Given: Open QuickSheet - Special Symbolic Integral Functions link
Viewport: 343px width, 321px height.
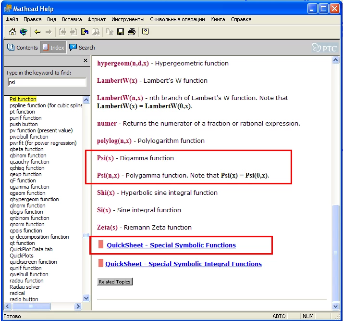Looking at the screenshot, I should pyautogui.click(x=184, y=264).
